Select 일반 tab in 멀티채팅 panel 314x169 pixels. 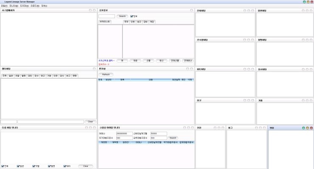point(11,75)
